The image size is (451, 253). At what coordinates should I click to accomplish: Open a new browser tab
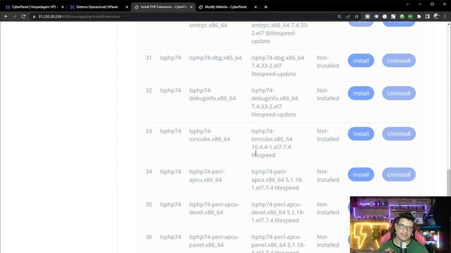[266, 7]
